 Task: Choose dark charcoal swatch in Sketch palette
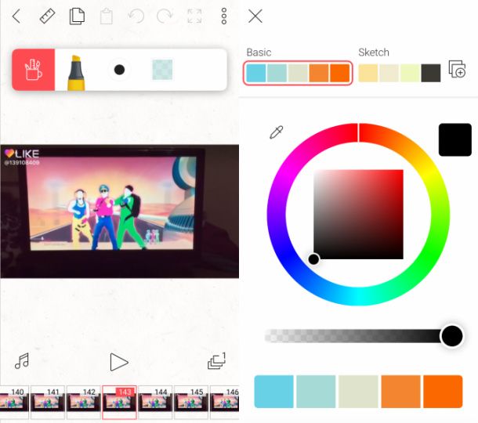coord(431,73)
